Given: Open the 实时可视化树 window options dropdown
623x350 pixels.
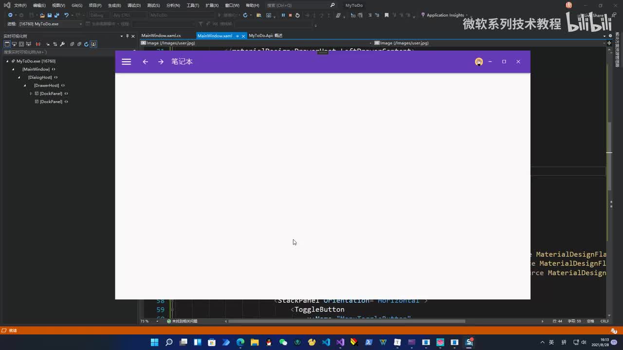Looking at the screenshot, I should click(x=122, y=36).
